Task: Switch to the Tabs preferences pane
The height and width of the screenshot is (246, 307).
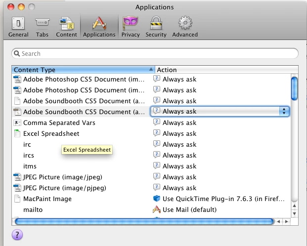Action: 42,27
